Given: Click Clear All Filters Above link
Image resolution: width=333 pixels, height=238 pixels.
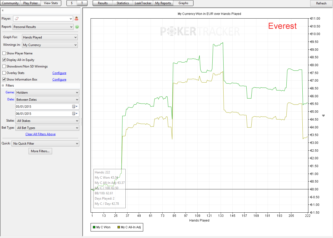Looking at the screenshot, I should pyautogui.click(x=41, y=134).
